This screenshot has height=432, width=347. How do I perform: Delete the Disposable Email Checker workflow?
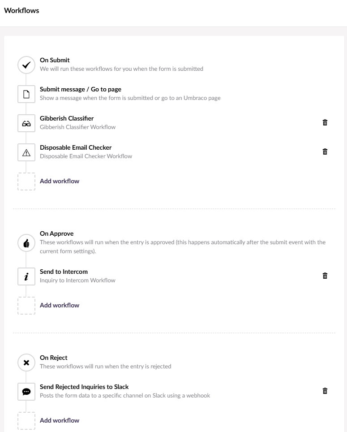click(x=325, y=151)
